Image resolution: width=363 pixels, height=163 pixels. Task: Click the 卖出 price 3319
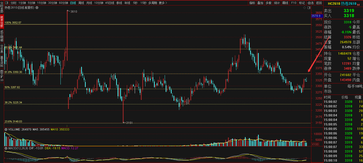pos(349,10)
